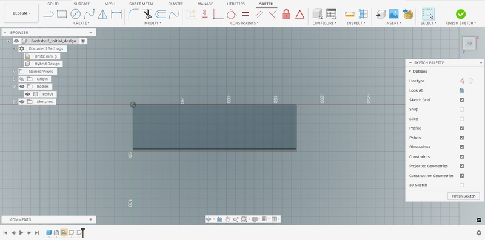Hide Body1 using its eye icon
Viewport: 485px width, 240px height.
(x=27, y=94)
